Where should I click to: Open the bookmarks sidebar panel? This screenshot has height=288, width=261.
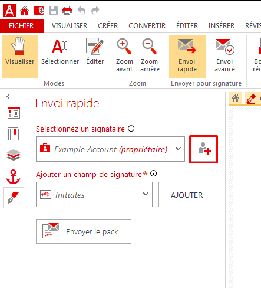14,134
